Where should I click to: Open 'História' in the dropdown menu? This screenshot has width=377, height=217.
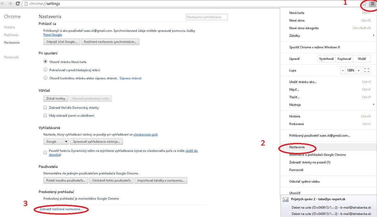329,116
